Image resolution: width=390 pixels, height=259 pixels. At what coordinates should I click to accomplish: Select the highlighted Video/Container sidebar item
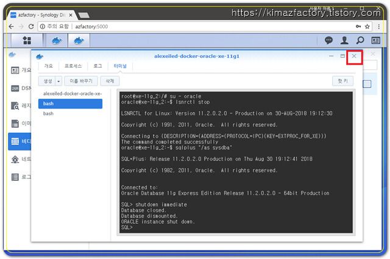pyautogui.click(x=19, y=141)
